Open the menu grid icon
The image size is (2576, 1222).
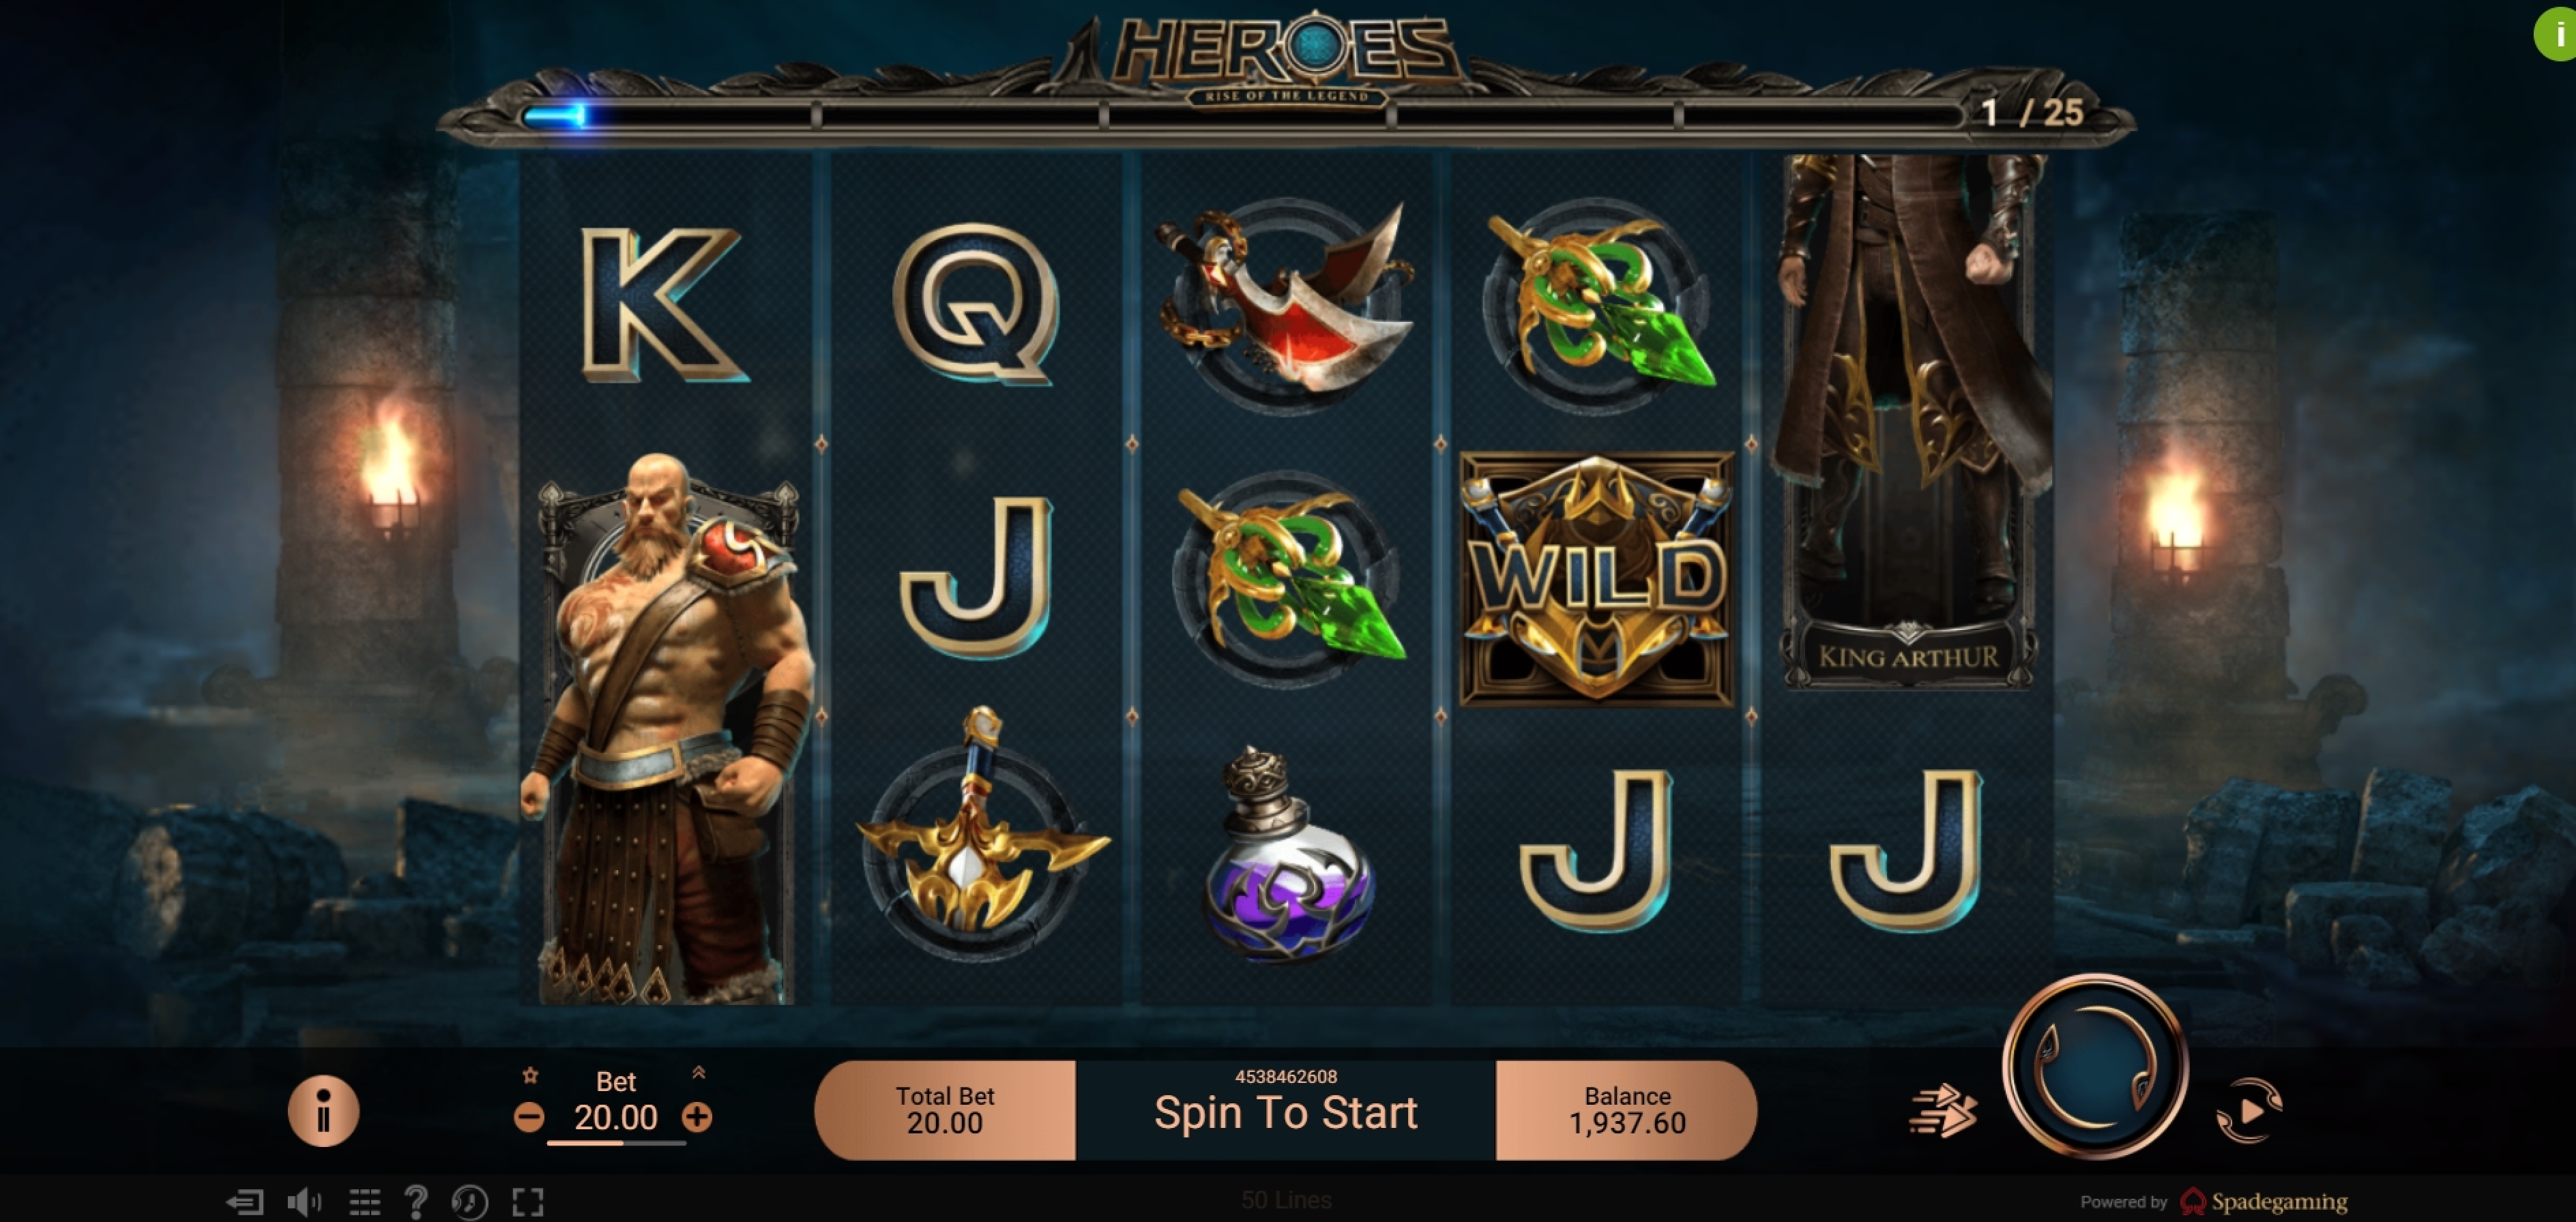[x=364, y=1201]
